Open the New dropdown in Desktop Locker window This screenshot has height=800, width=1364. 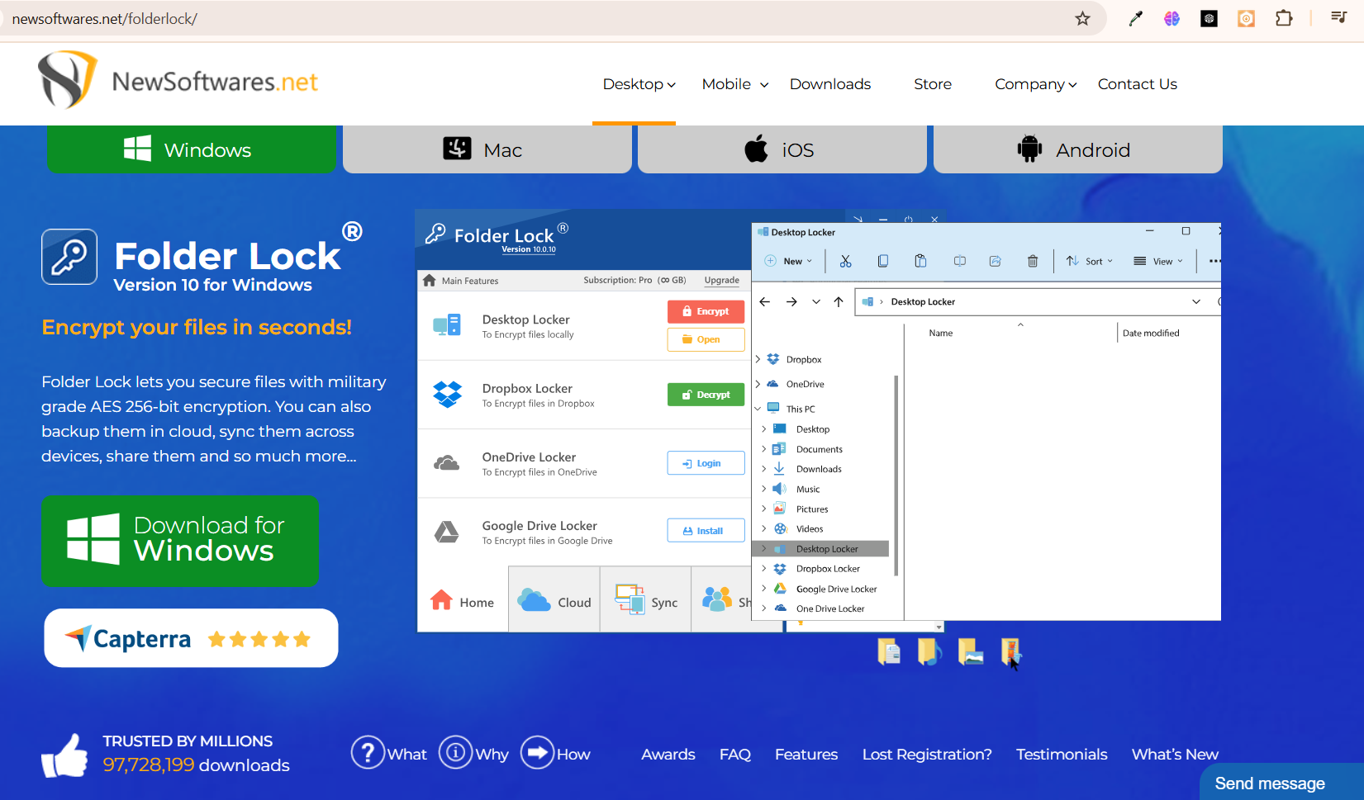pyautogui.click(x=788, y=261)
